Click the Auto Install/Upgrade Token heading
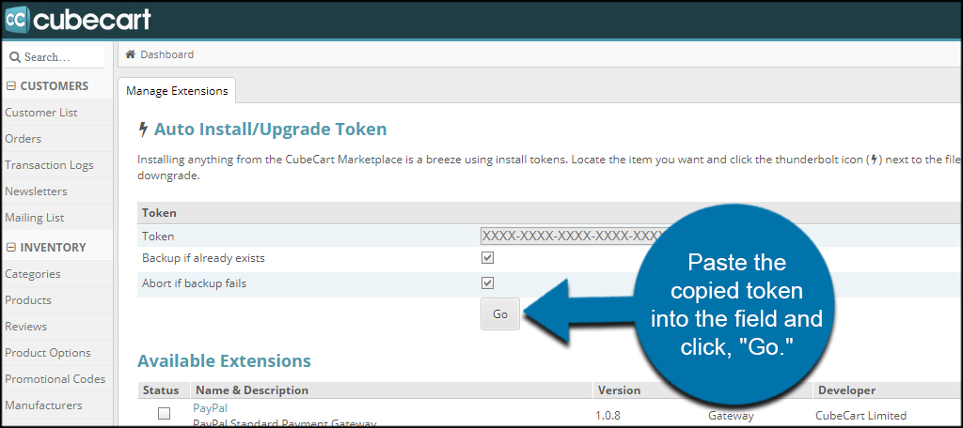Image resolution: width=963 pixels, height=428 pixels. pyautogui.click(x=270, y=130)
